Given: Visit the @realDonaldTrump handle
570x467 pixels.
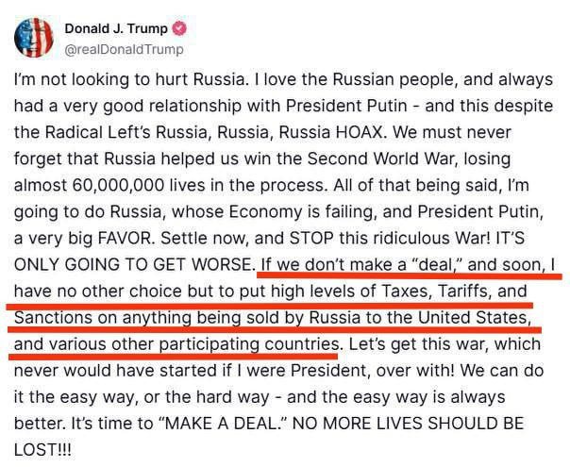Looking at the screenshot, I should (x=124, y=49).
